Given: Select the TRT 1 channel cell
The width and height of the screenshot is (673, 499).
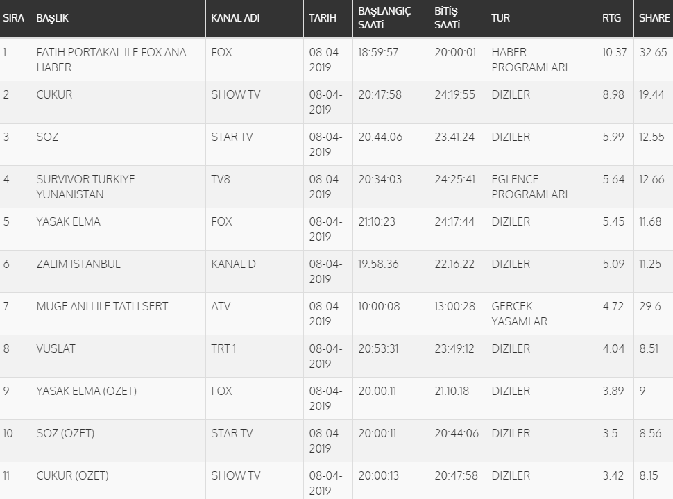Looking at the screenshot, I should (x=223, y=348).
